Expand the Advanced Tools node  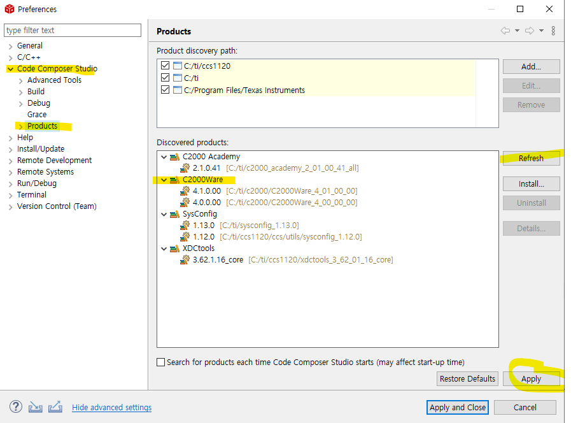[x=21, y=80]
